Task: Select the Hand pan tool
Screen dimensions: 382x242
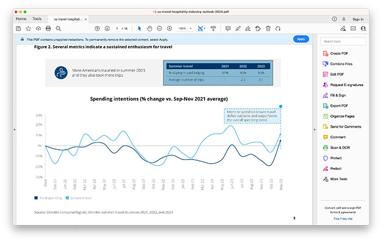Action: pyautogui.click(x=150, y=28)
